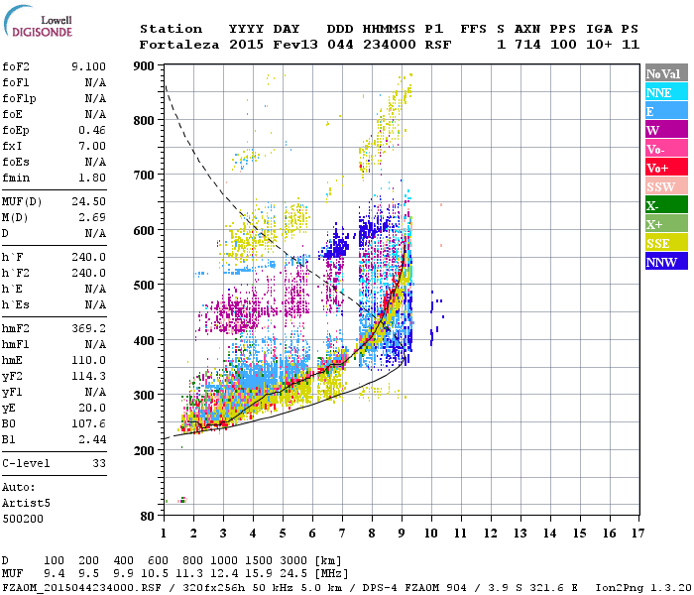Image resolution: width=694 pixels, height=595 pixels.
Task: Click the distance 3000 km in D row
Action: (293, 560)
